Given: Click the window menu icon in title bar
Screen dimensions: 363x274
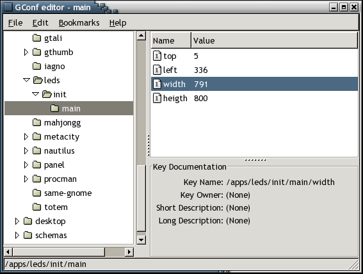Looking at the screenshot, I should [x=8, y=7].
